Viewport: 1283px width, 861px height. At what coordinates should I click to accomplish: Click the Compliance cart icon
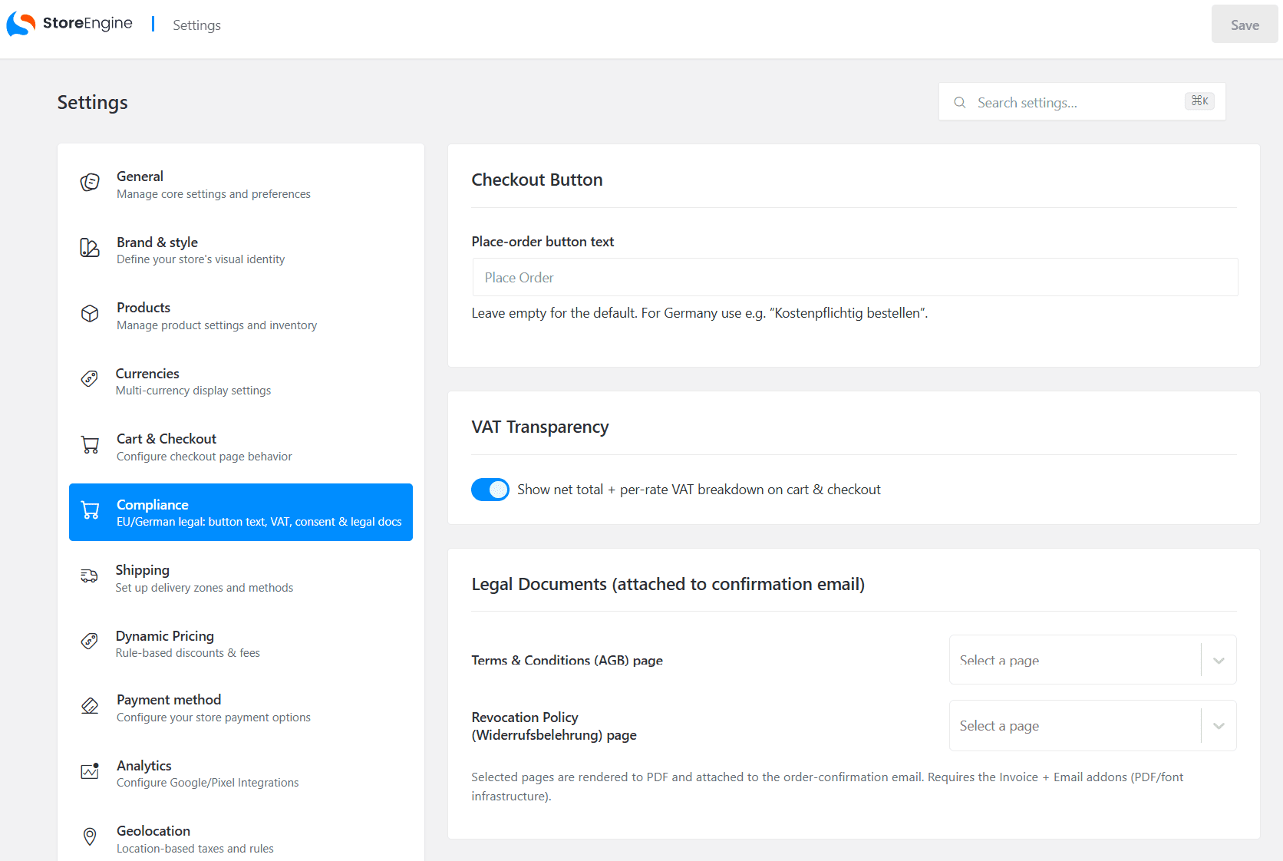(x=90, y=511)
